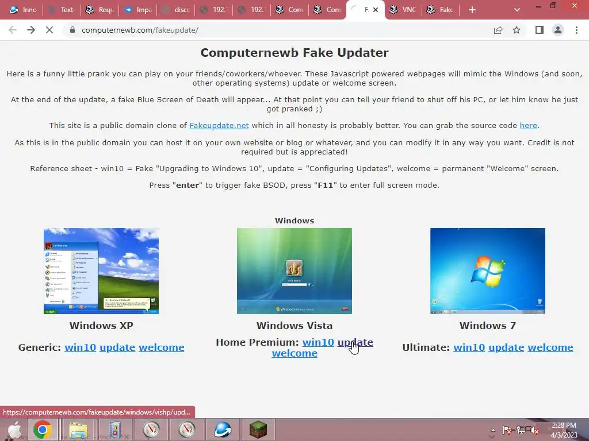The height and width of the screenshot is (441, 589).
Task: Switch to the VNC tab
Action: point(403,10)
